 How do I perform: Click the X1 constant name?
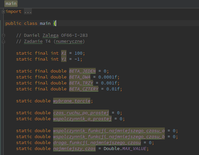click(64, 53)
